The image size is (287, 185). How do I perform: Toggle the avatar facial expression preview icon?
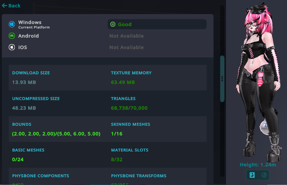[264, 175]
